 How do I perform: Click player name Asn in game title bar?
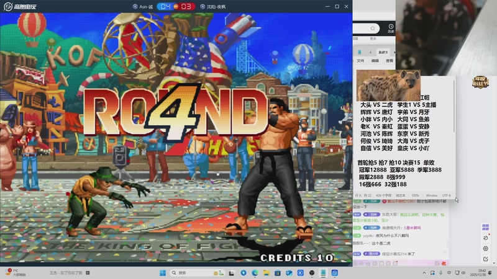pos(146,6)
